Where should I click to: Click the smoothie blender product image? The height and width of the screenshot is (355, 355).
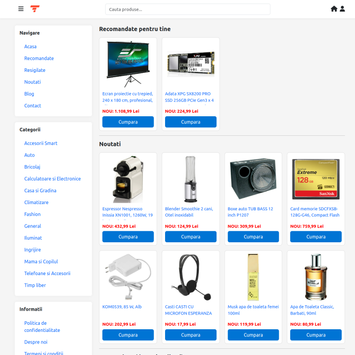[191, 179]
